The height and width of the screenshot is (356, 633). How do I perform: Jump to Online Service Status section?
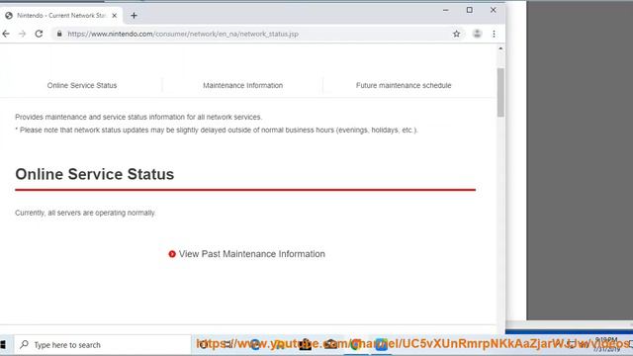82,86
